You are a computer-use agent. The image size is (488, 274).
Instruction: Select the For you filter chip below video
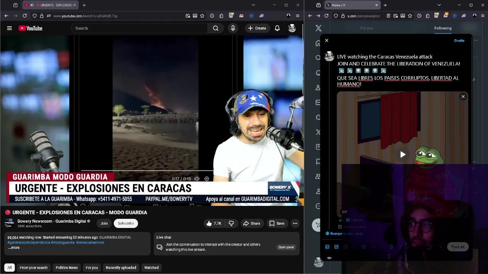[91, 268]
